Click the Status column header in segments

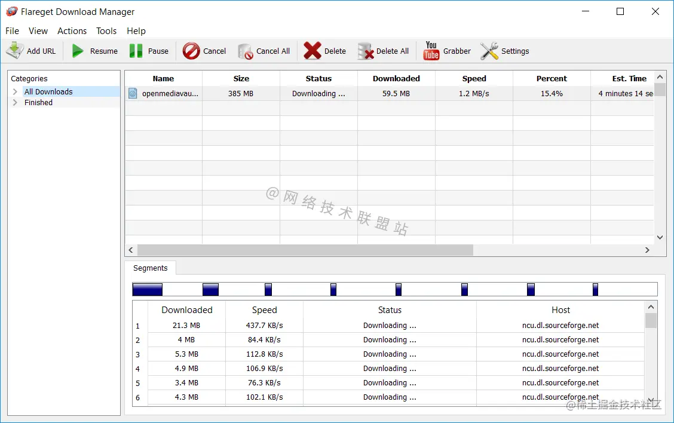tap(390, 310)
